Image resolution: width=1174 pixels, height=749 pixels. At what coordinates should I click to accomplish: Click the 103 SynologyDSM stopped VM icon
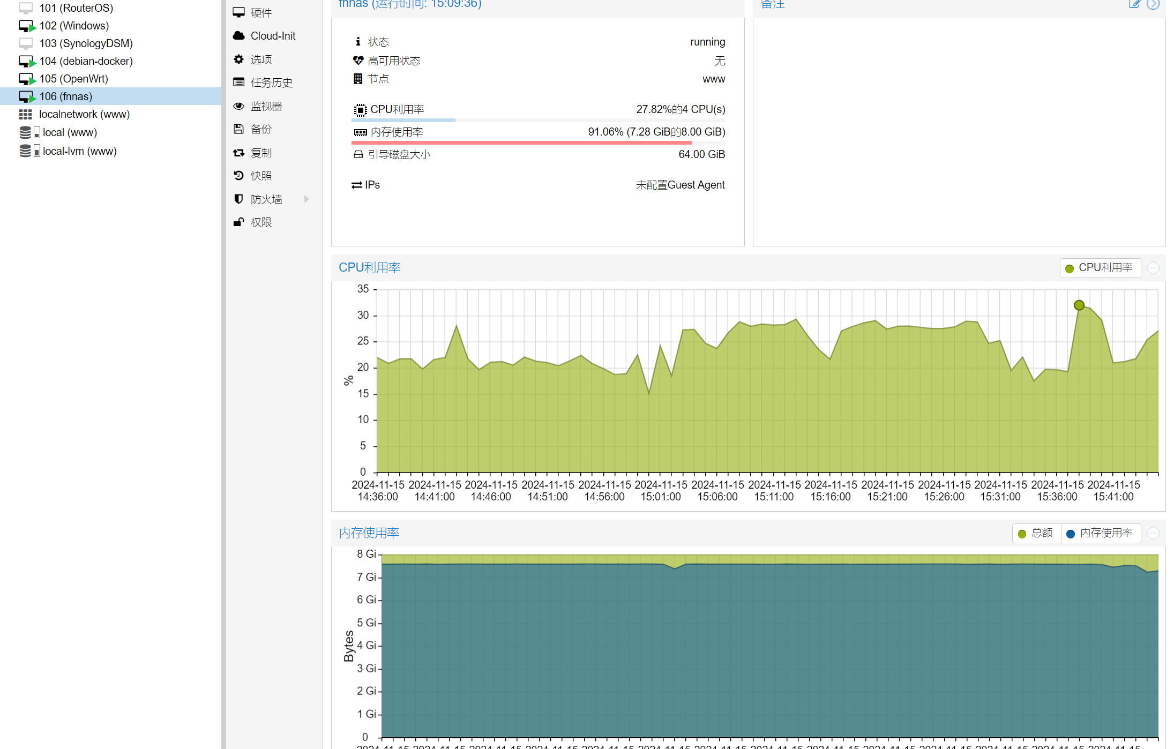26,43
